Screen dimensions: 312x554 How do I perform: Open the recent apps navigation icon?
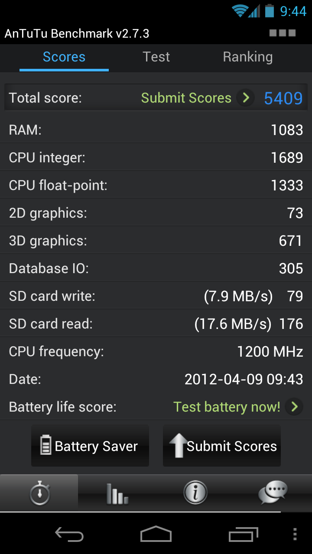(243, 534)
